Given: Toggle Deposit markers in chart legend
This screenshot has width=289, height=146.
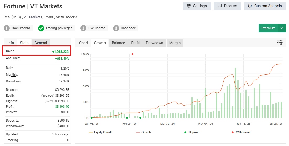Looking at the screenshot, I should 191,132.
